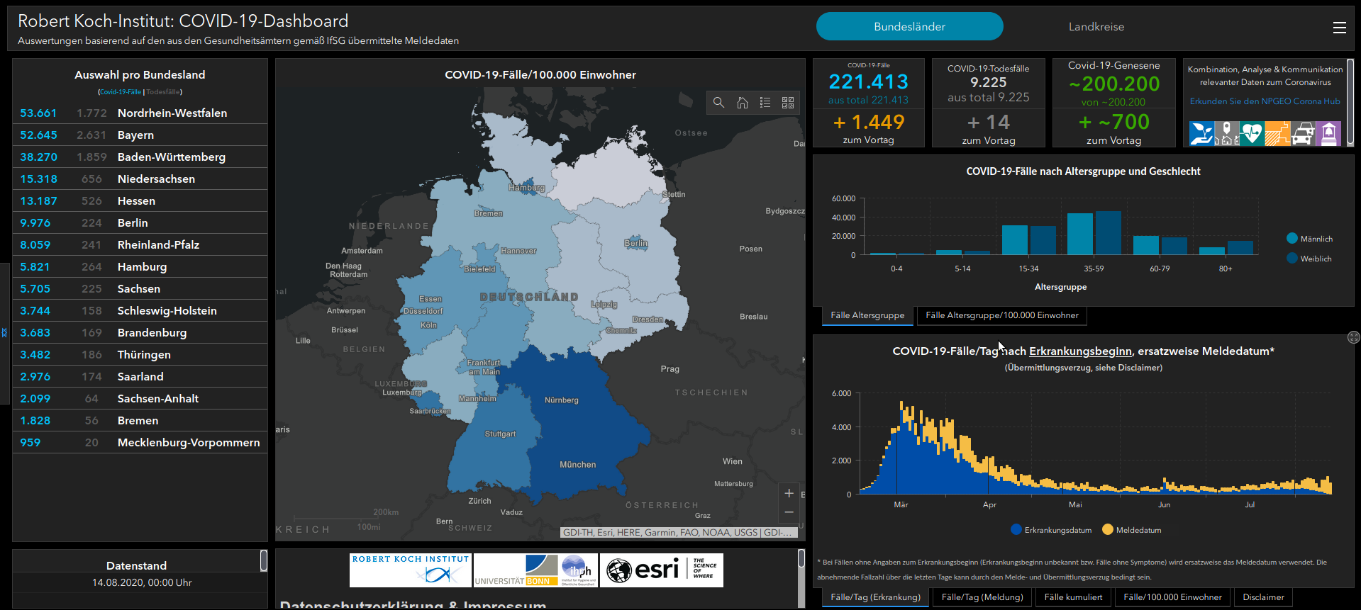Reset map to home extent
Screen dimensions: 1361x610
[x=742, y=103]
